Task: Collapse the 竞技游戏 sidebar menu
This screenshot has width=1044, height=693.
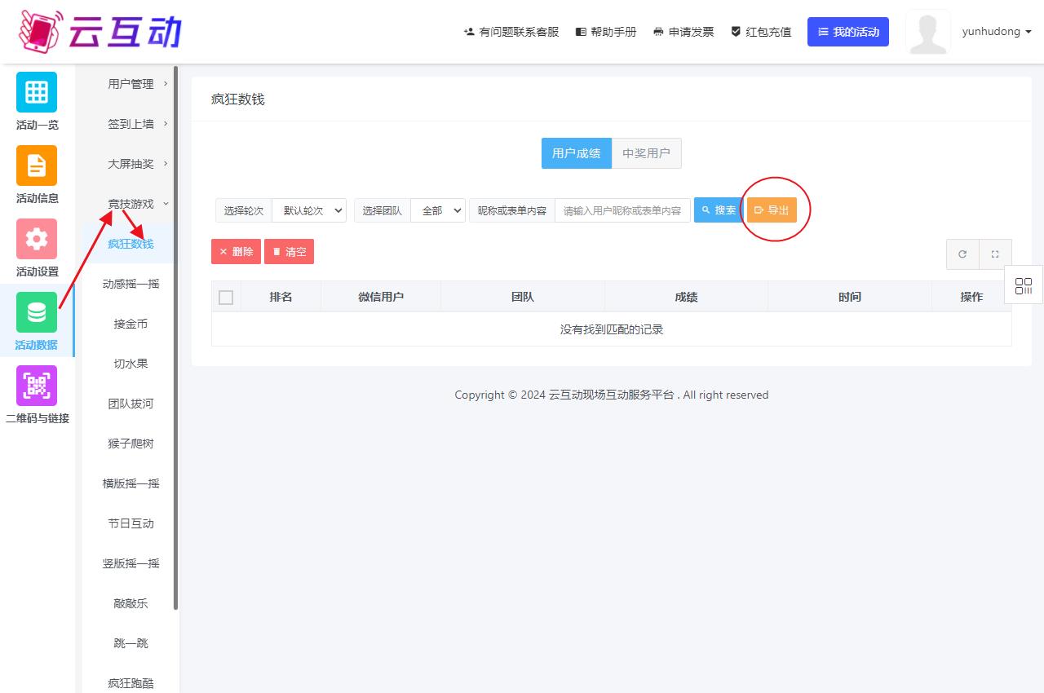Action: [130, 204]
